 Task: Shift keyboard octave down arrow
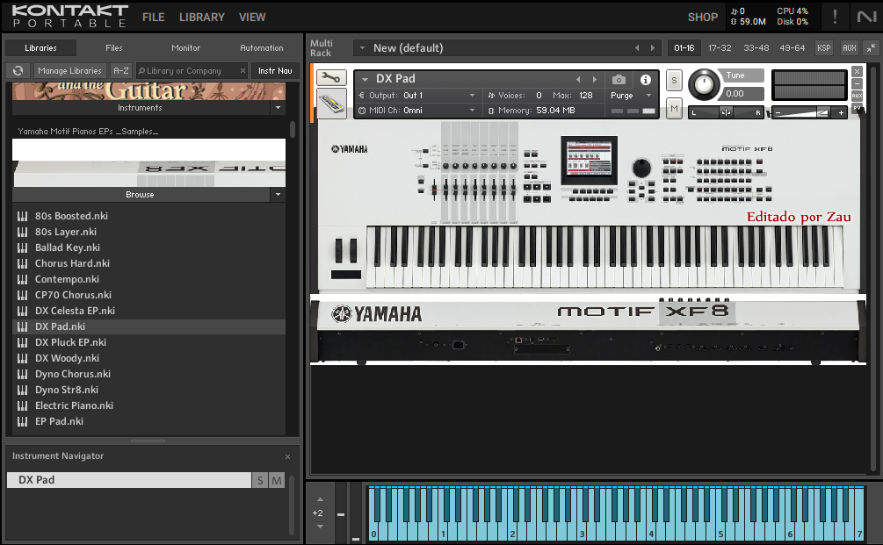pyautogui.click(x=320, y=527)
